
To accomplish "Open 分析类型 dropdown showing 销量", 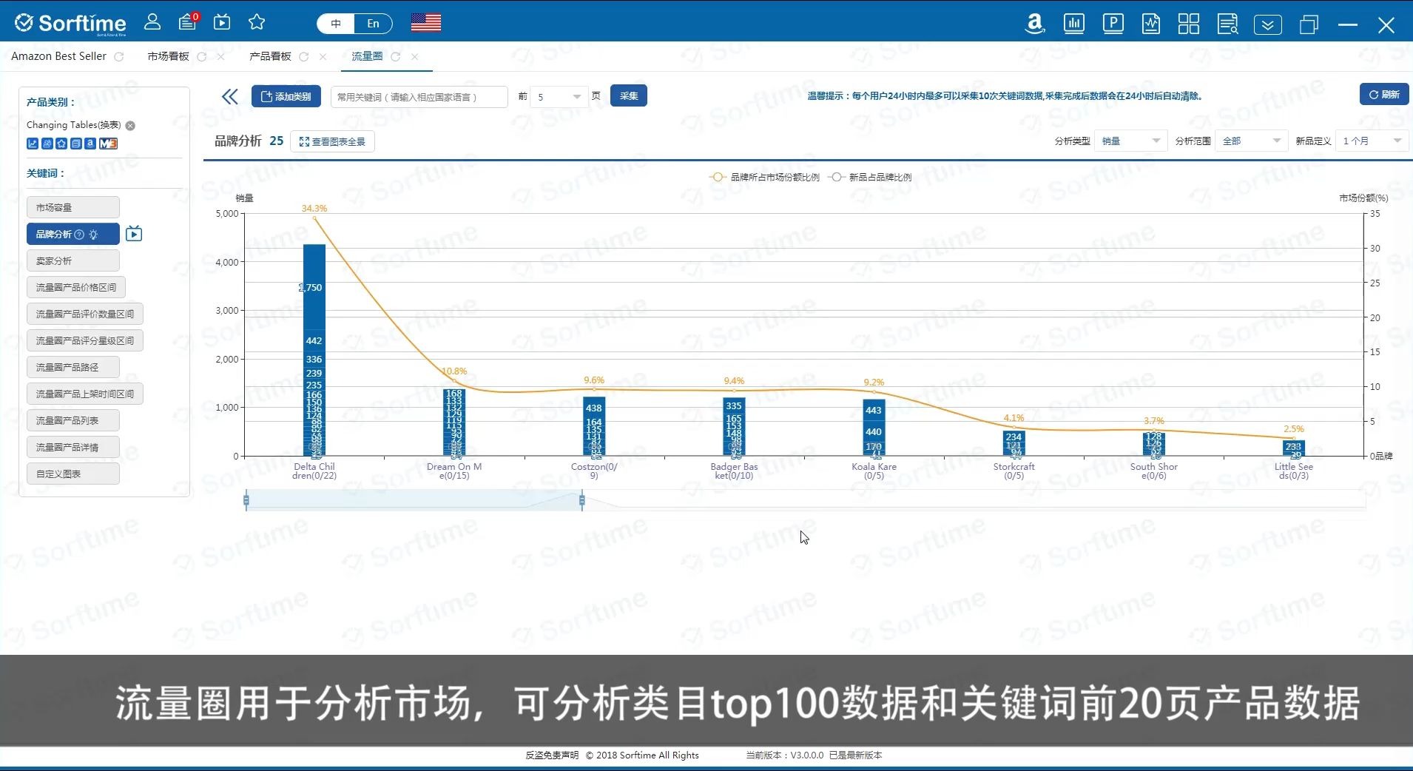I will pos(1130,141).
